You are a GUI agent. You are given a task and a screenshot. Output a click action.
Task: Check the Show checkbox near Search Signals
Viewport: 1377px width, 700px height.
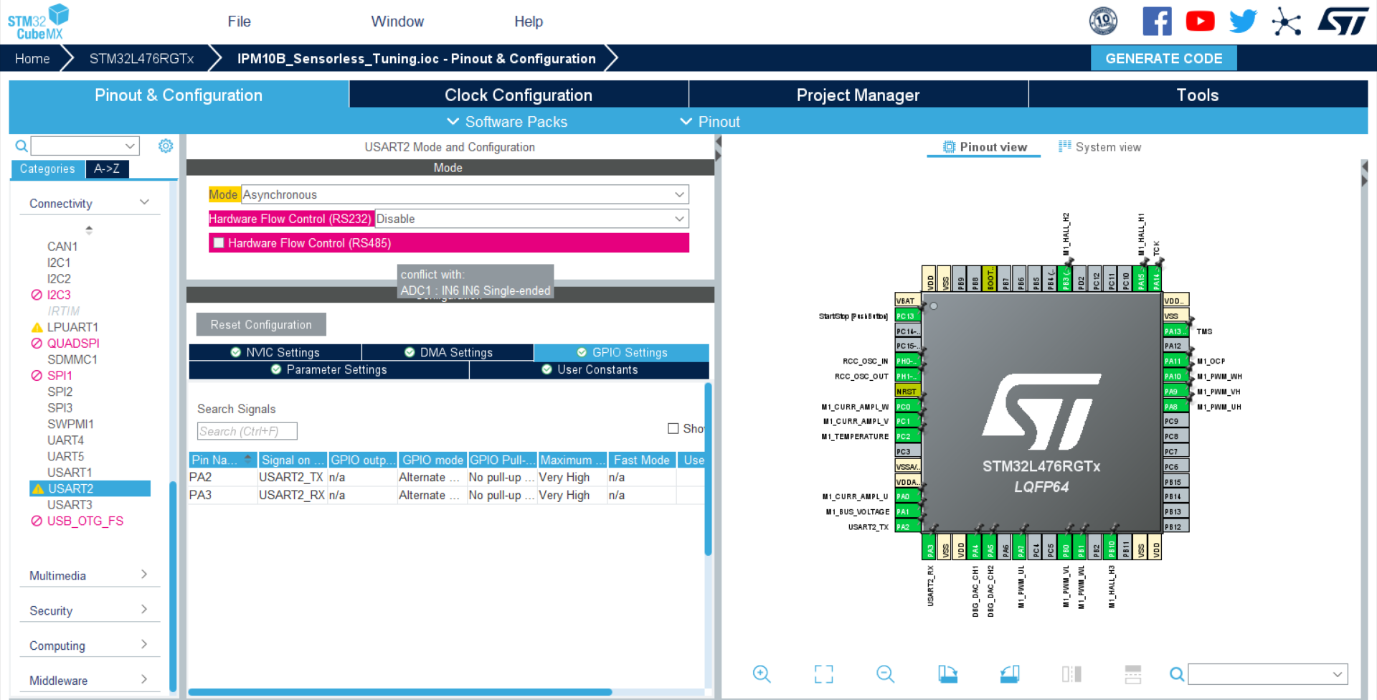pyautogui.click(x=673, y=428)
